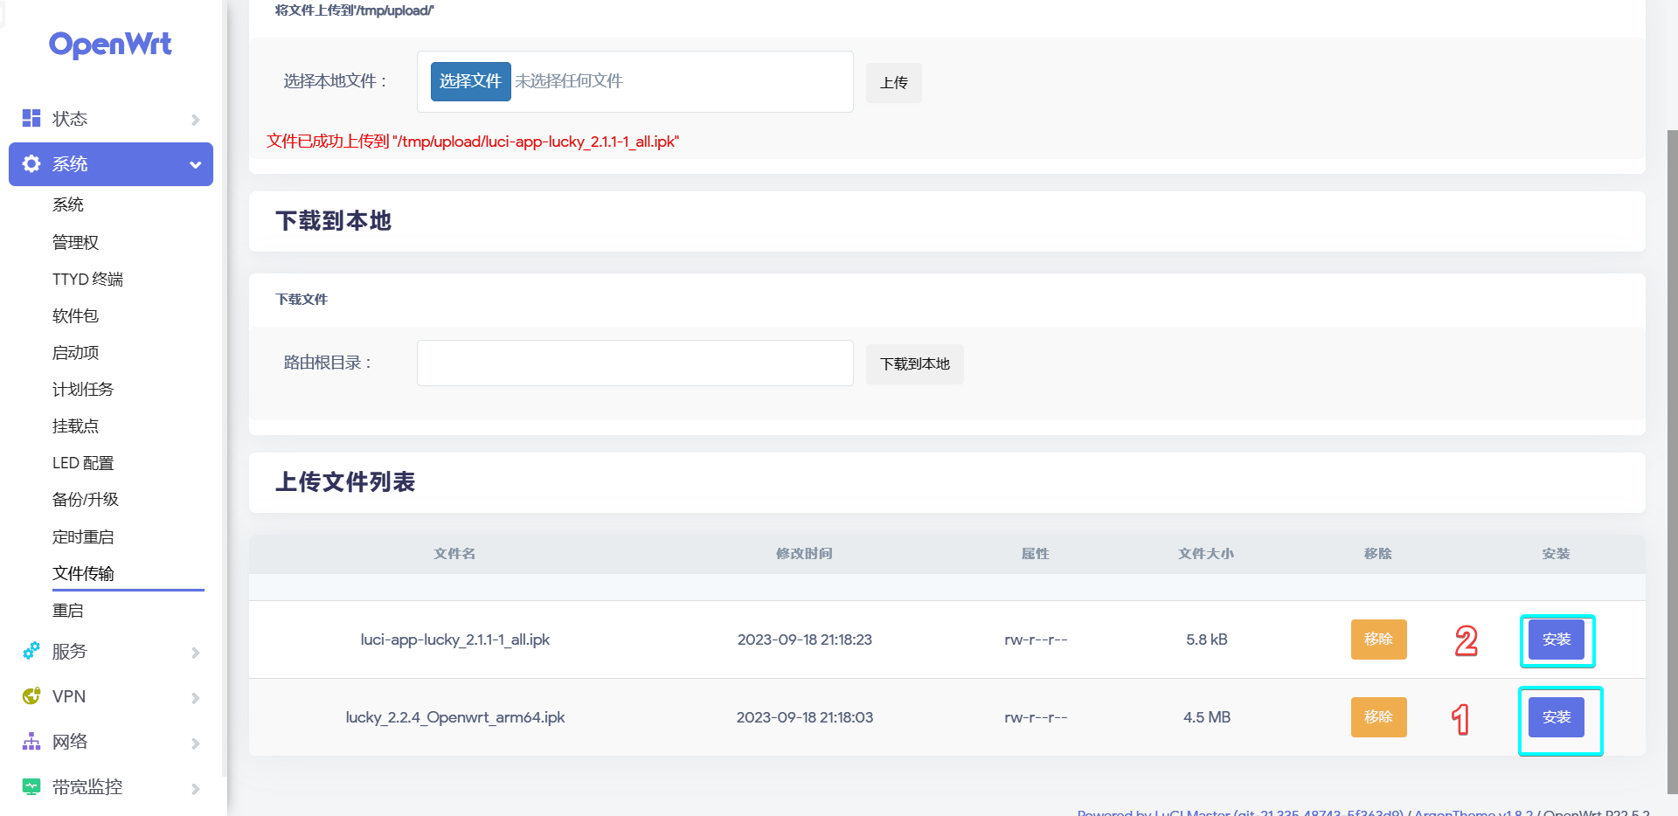The height and width of the screenshot is (816, 1678).
Task: Click file name luci-app-lucky_2.1.1-1_all.ipk
Action: tap(454, 640)
